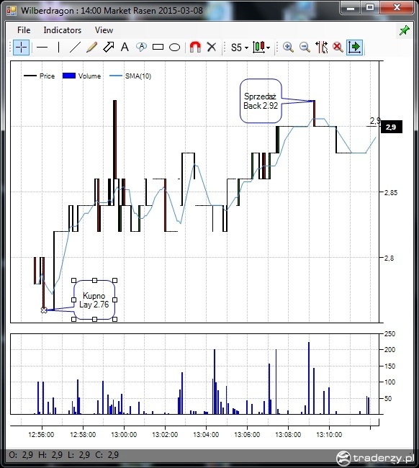Select the ellipse shape tool

click(x=174, y=47)
